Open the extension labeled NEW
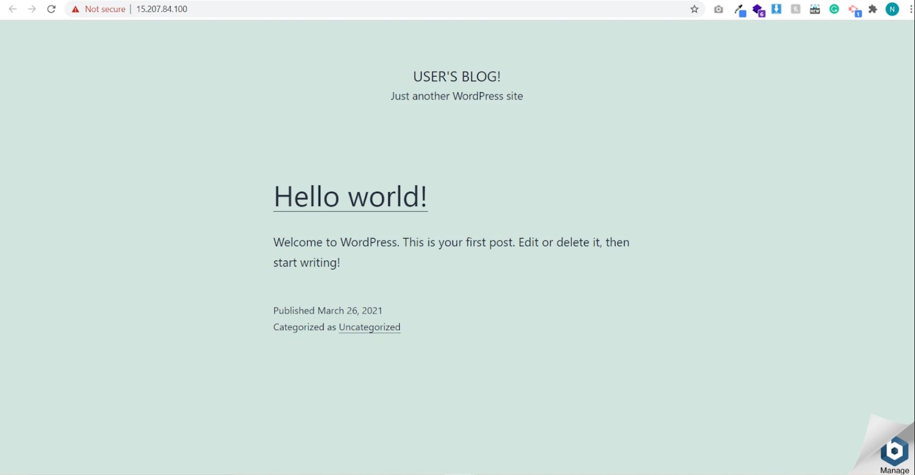Image resolution: width=915 pixels, height=475 pixels. tap(815, 9)
